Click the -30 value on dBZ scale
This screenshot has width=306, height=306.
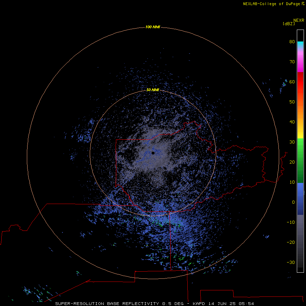pos(291,262)
